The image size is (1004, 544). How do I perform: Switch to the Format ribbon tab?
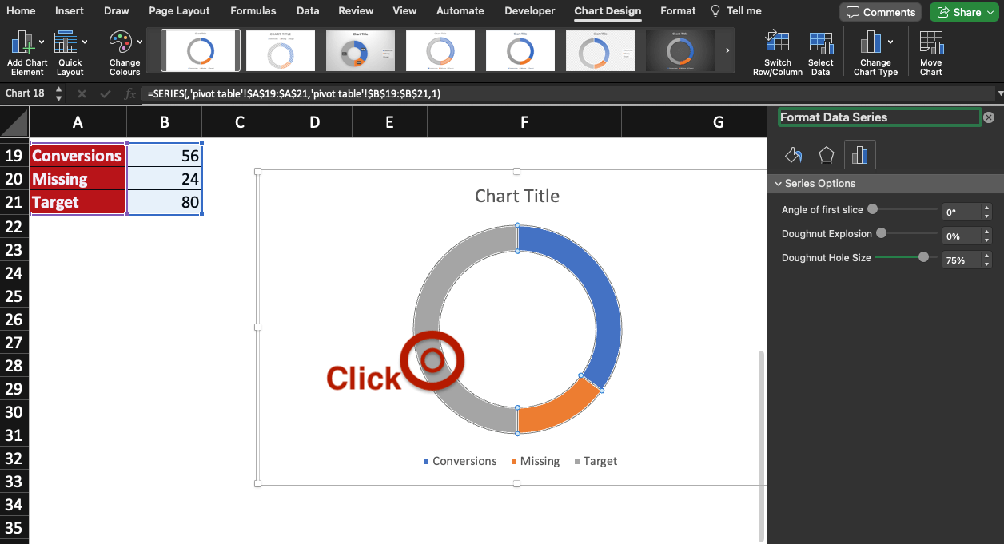(x=677, y=11)
